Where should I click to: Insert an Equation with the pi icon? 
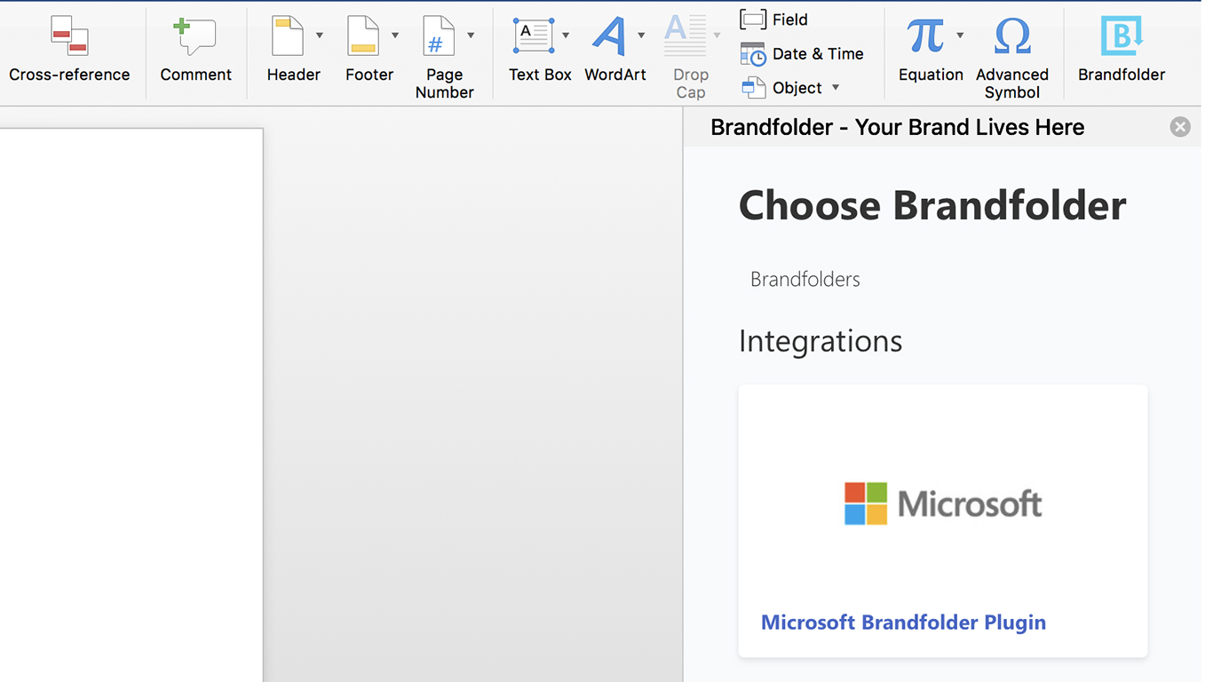click(925, 36)
